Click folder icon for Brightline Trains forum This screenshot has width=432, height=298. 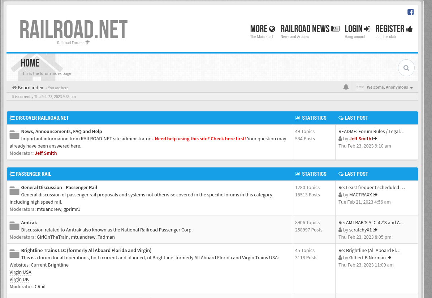[14, 253]
